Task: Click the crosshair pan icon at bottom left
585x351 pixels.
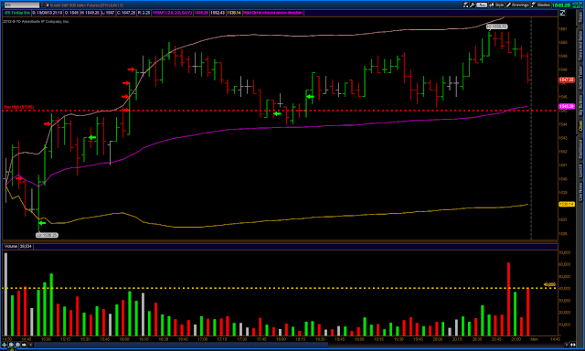Action: [5, 345]
